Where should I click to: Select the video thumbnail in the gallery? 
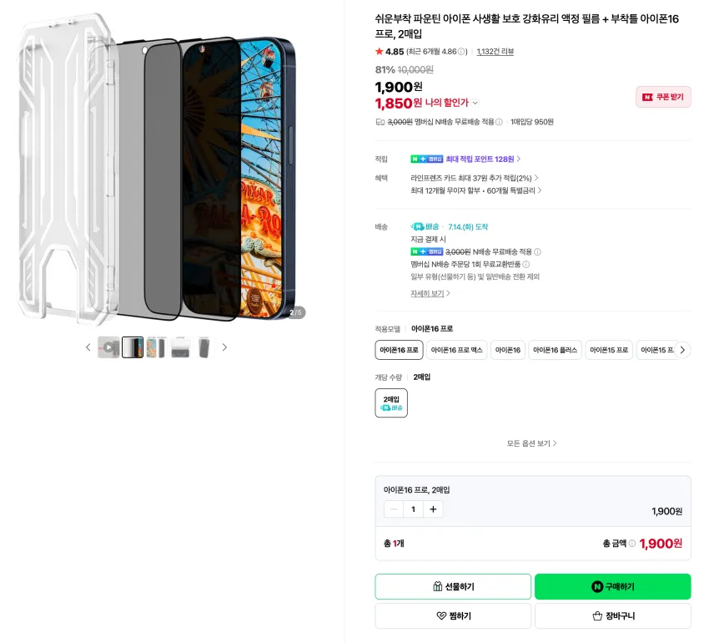point(108,347)
